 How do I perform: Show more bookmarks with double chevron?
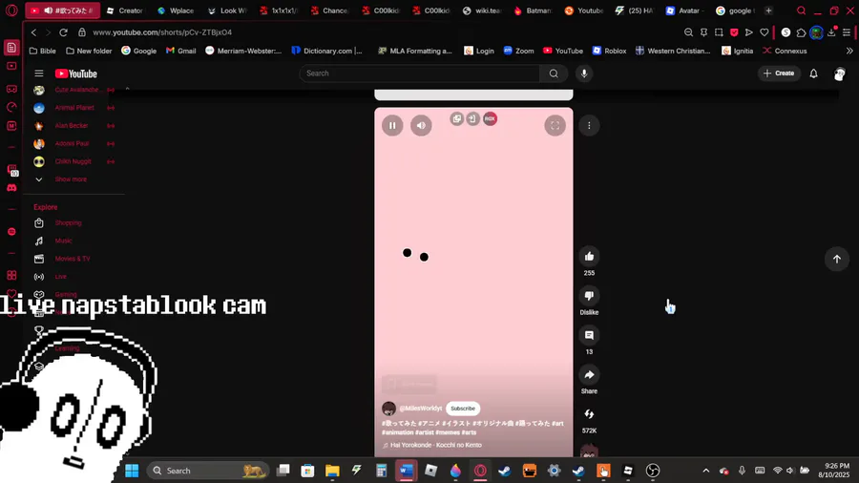pyautogui.click(x=849, y=51)
